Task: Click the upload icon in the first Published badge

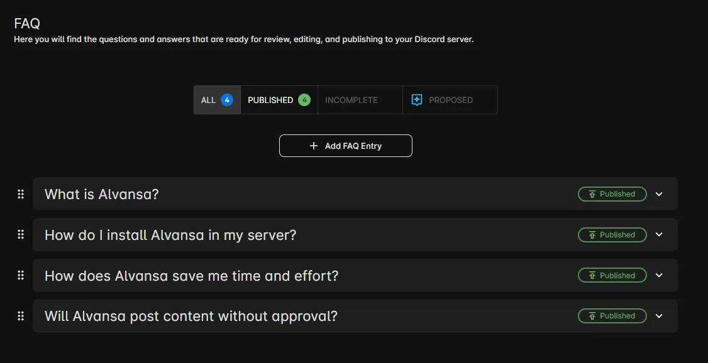Action: tap(592, 194)
